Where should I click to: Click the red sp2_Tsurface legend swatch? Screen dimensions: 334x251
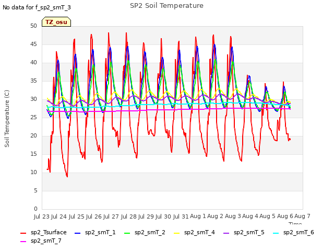pyautogui.click(x=23, y=233)
